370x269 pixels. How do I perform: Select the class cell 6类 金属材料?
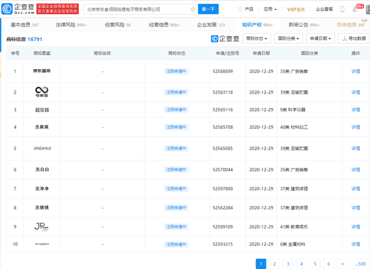click(x=293, y=245)
